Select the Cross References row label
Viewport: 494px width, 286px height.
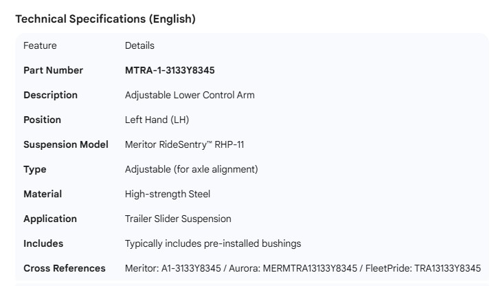[65, 268]
